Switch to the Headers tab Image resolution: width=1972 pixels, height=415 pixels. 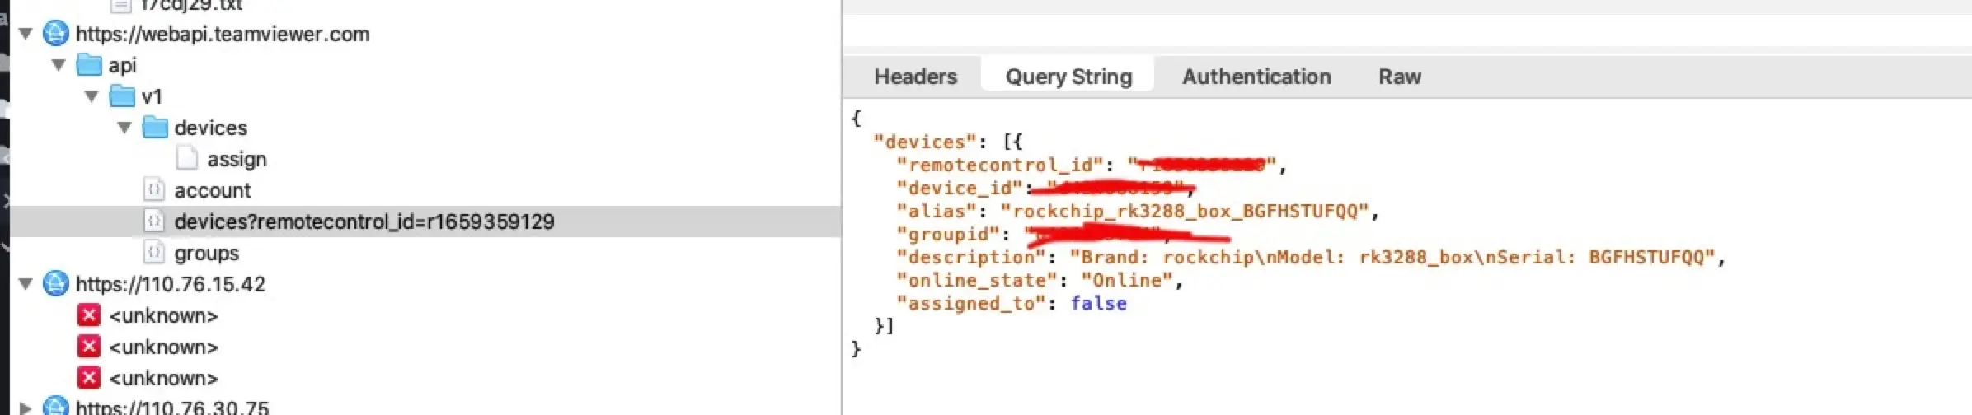tap(916, 77)
